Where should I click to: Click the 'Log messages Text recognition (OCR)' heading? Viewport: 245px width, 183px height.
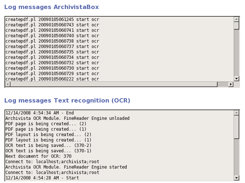67,101
